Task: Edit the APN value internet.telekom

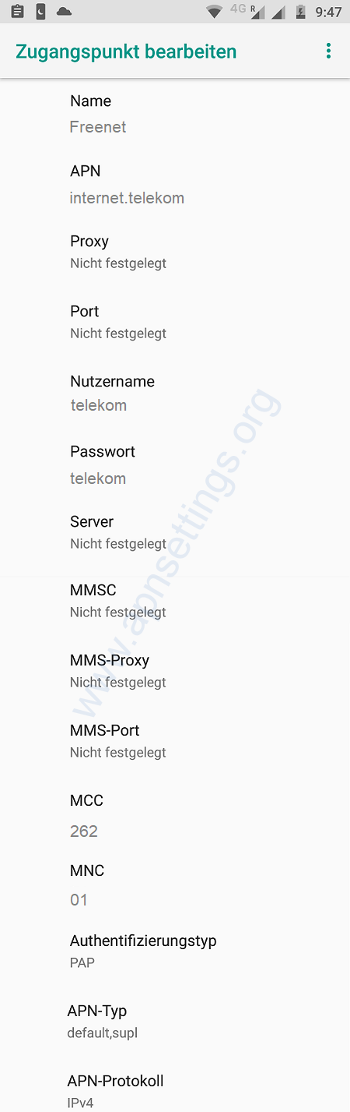Action: click(175, 184)
